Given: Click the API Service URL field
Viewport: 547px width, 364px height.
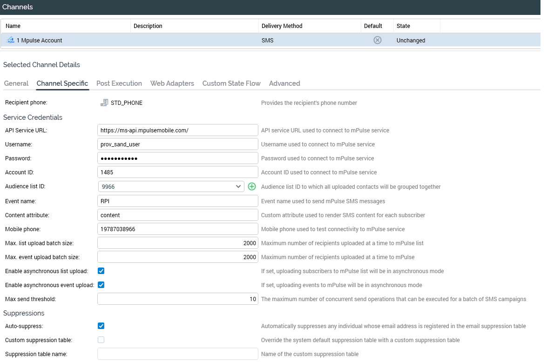Looking at the screenshot, I should pos(178,130).
